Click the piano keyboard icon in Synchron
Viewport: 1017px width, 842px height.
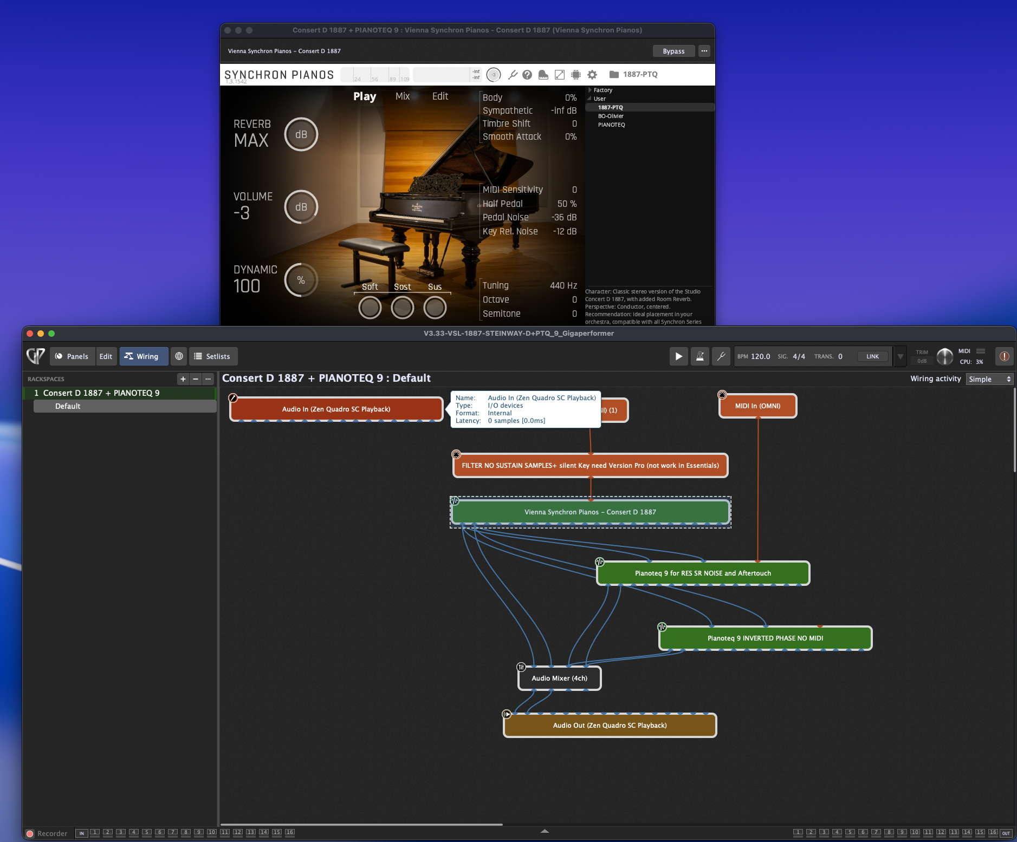(543, 75)
